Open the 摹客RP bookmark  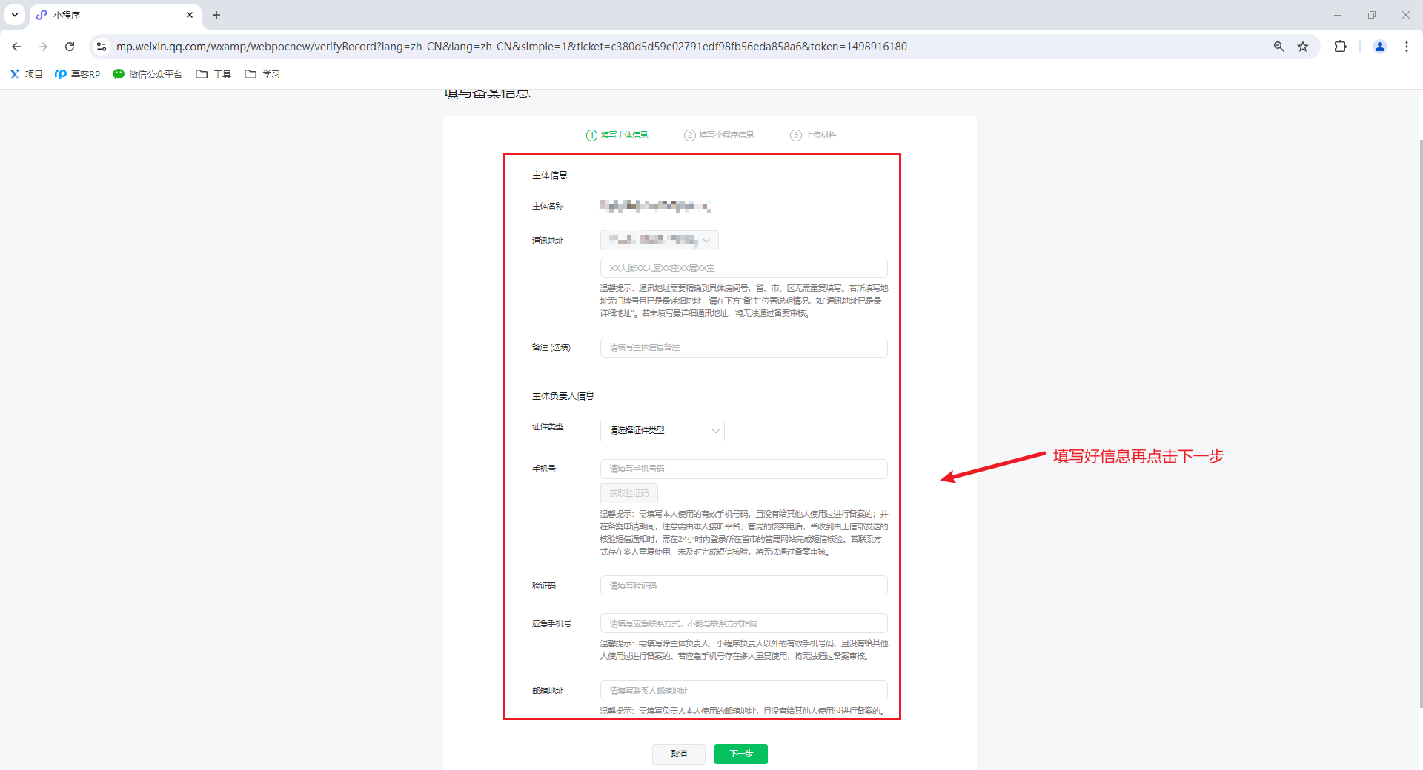pos(77,74)
